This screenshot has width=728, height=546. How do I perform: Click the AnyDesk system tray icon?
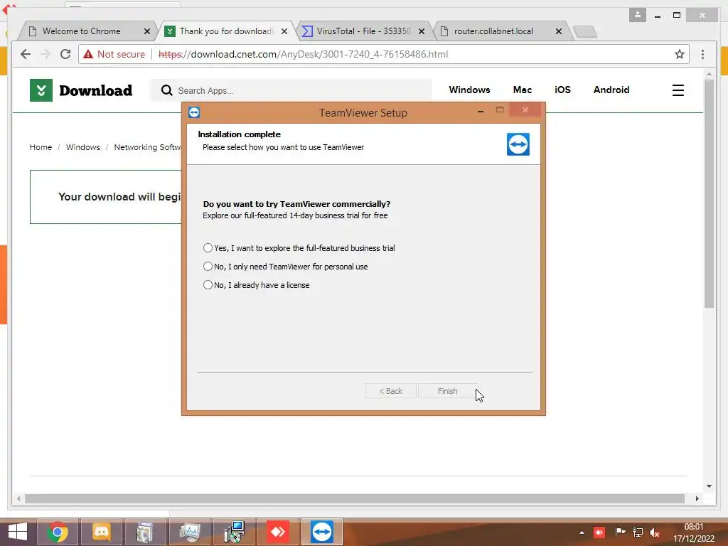click(599, 532)
